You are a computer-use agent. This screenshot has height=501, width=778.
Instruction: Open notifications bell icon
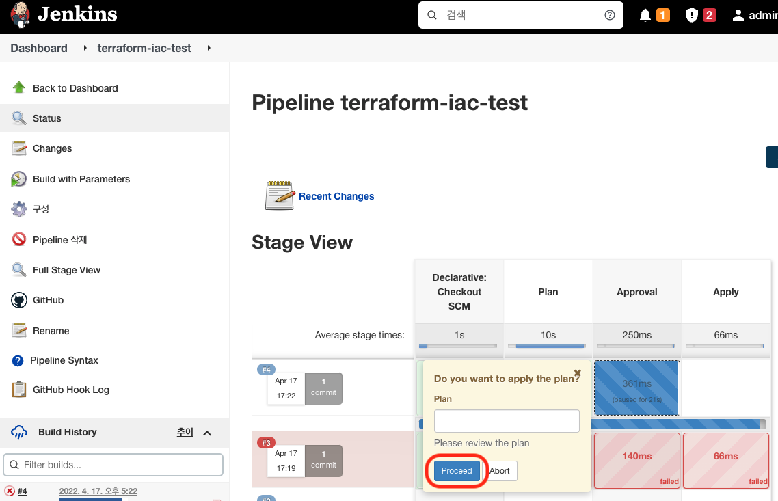pos(645,15)
